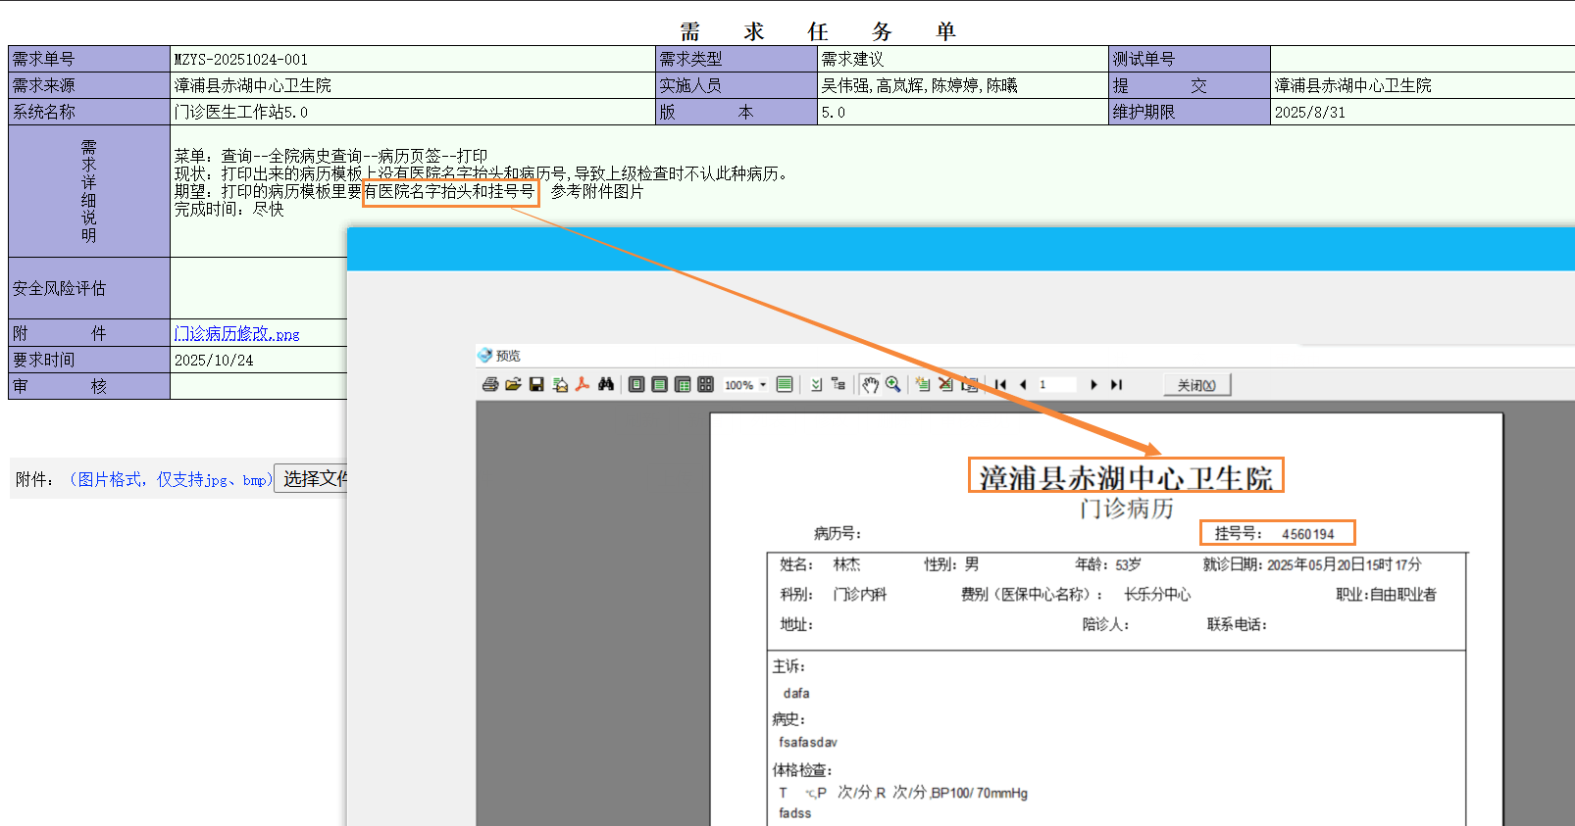Toggle full screen view green icon
This screenshot has height=826, width=1575.
click(785, 385)
